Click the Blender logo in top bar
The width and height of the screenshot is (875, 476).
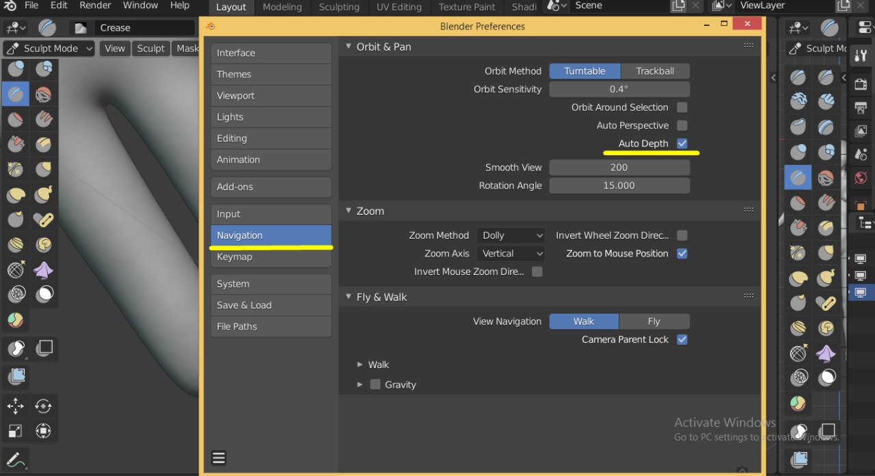[x=10, y=5]
